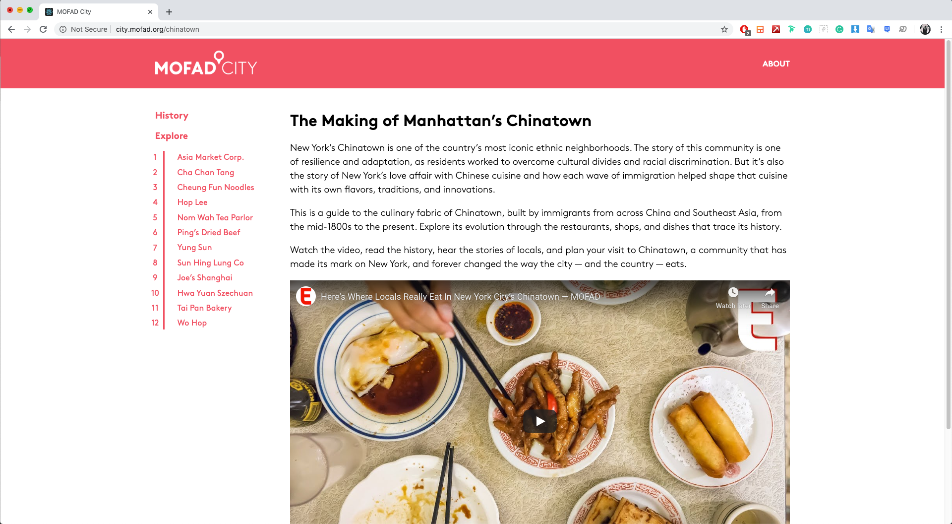Click the MOFAD City logo
This screenshot has width=952, height=524.
click(x=206, y=63)
